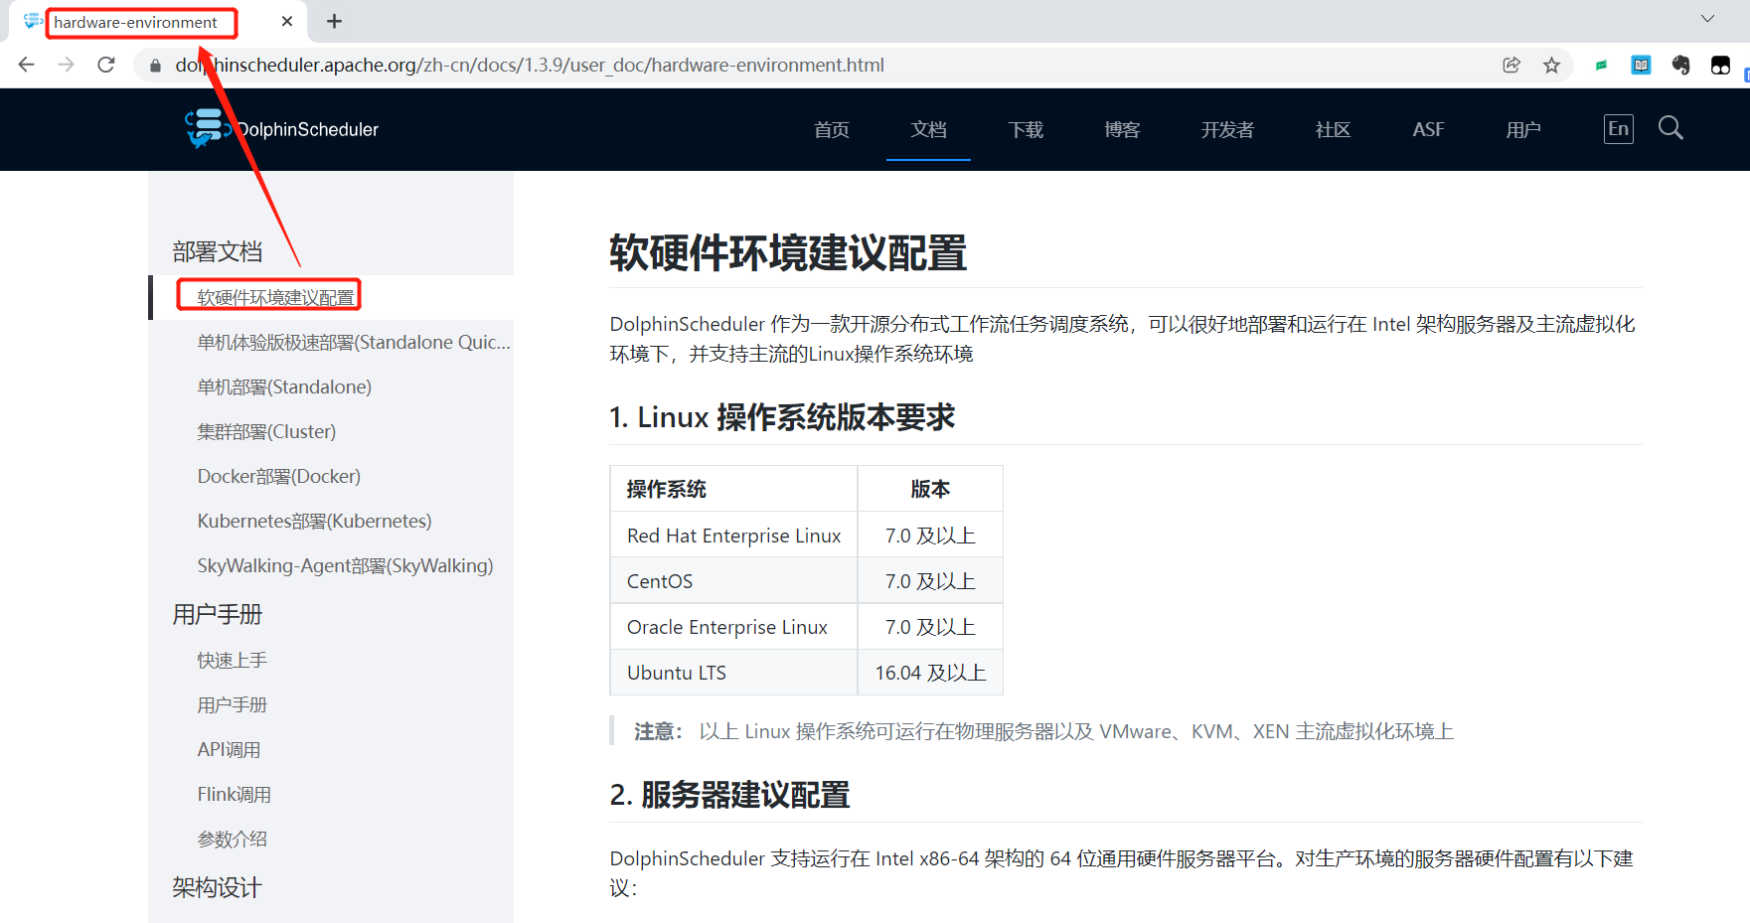This screenshot has height=923, width=1750.
Task: Click the black two-eyed extension icon
Action: 1720,66
